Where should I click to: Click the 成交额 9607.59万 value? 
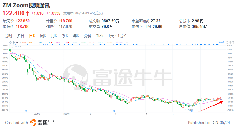coord(111,21)
